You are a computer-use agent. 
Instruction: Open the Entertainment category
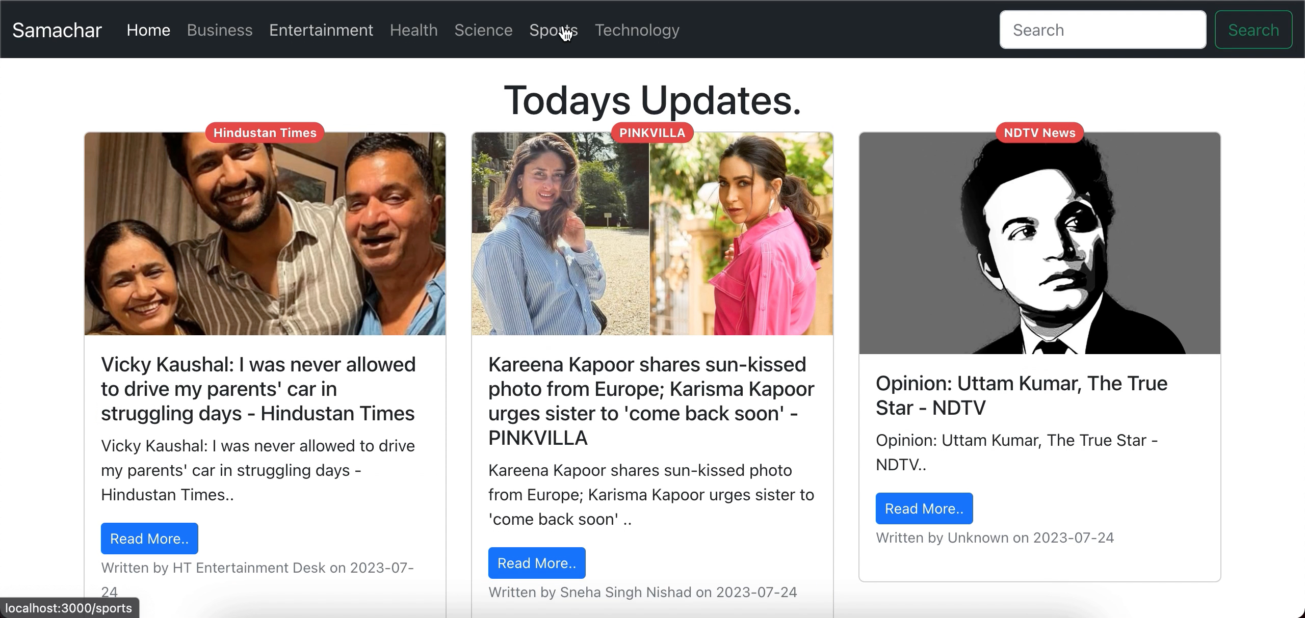[x=321, y=30]
